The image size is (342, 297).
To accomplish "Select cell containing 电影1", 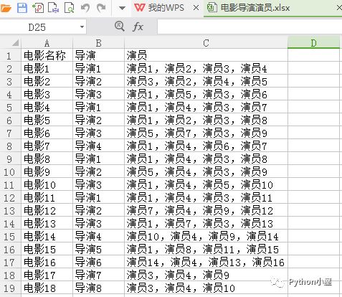I will tap(47, 69).
